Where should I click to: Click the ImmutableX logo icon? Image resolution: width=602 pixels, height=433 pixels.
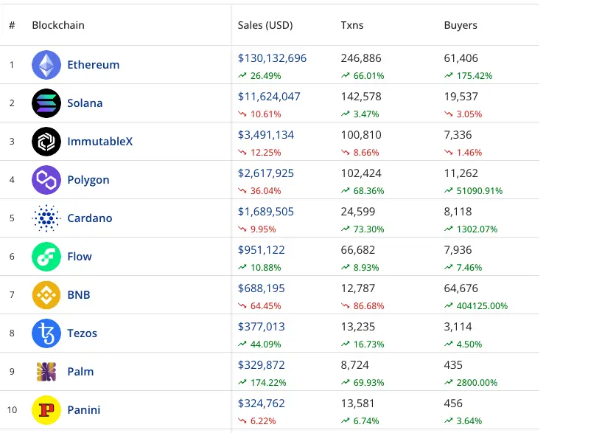click(x=46, y=142)
